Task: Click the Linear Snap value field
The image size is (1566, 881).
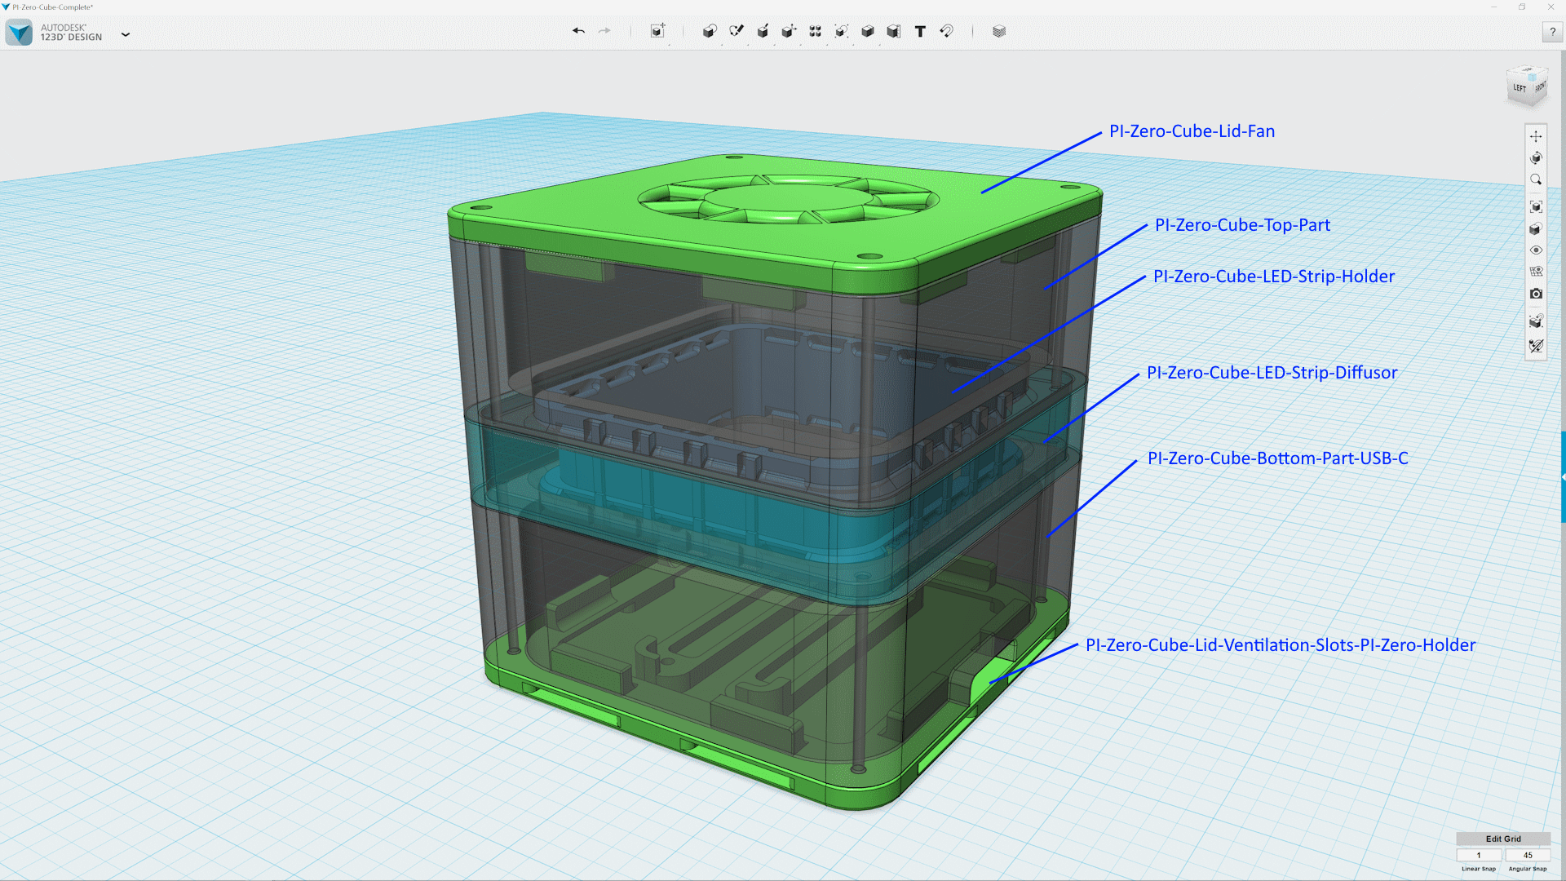Action: 1479,855
